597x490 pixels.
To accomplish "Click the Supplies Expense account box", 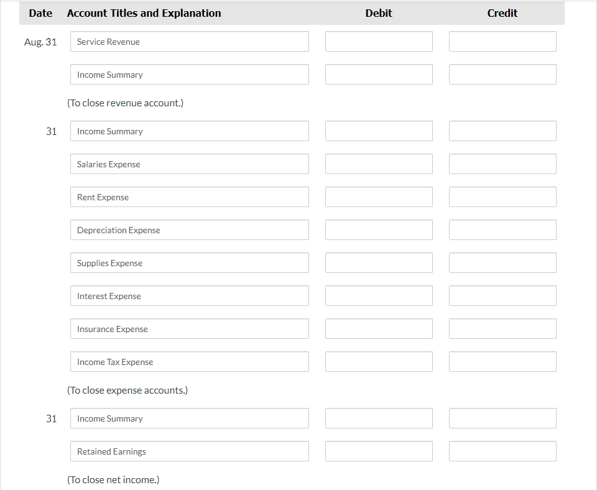I will pyautogui.click(x=189, y=262).
